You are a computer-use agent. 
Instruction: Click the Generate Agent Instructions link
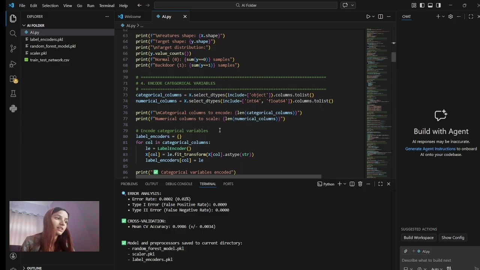tap(430, 149)
